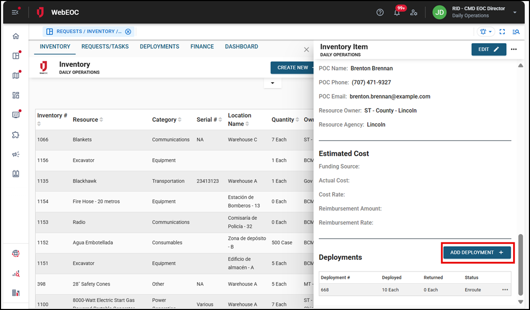Screen dimensions: 530x310
Task: Open the board list search icon
Action: coord(516,32)
